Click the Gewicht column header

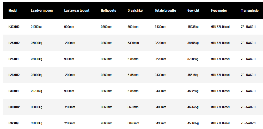193,11
